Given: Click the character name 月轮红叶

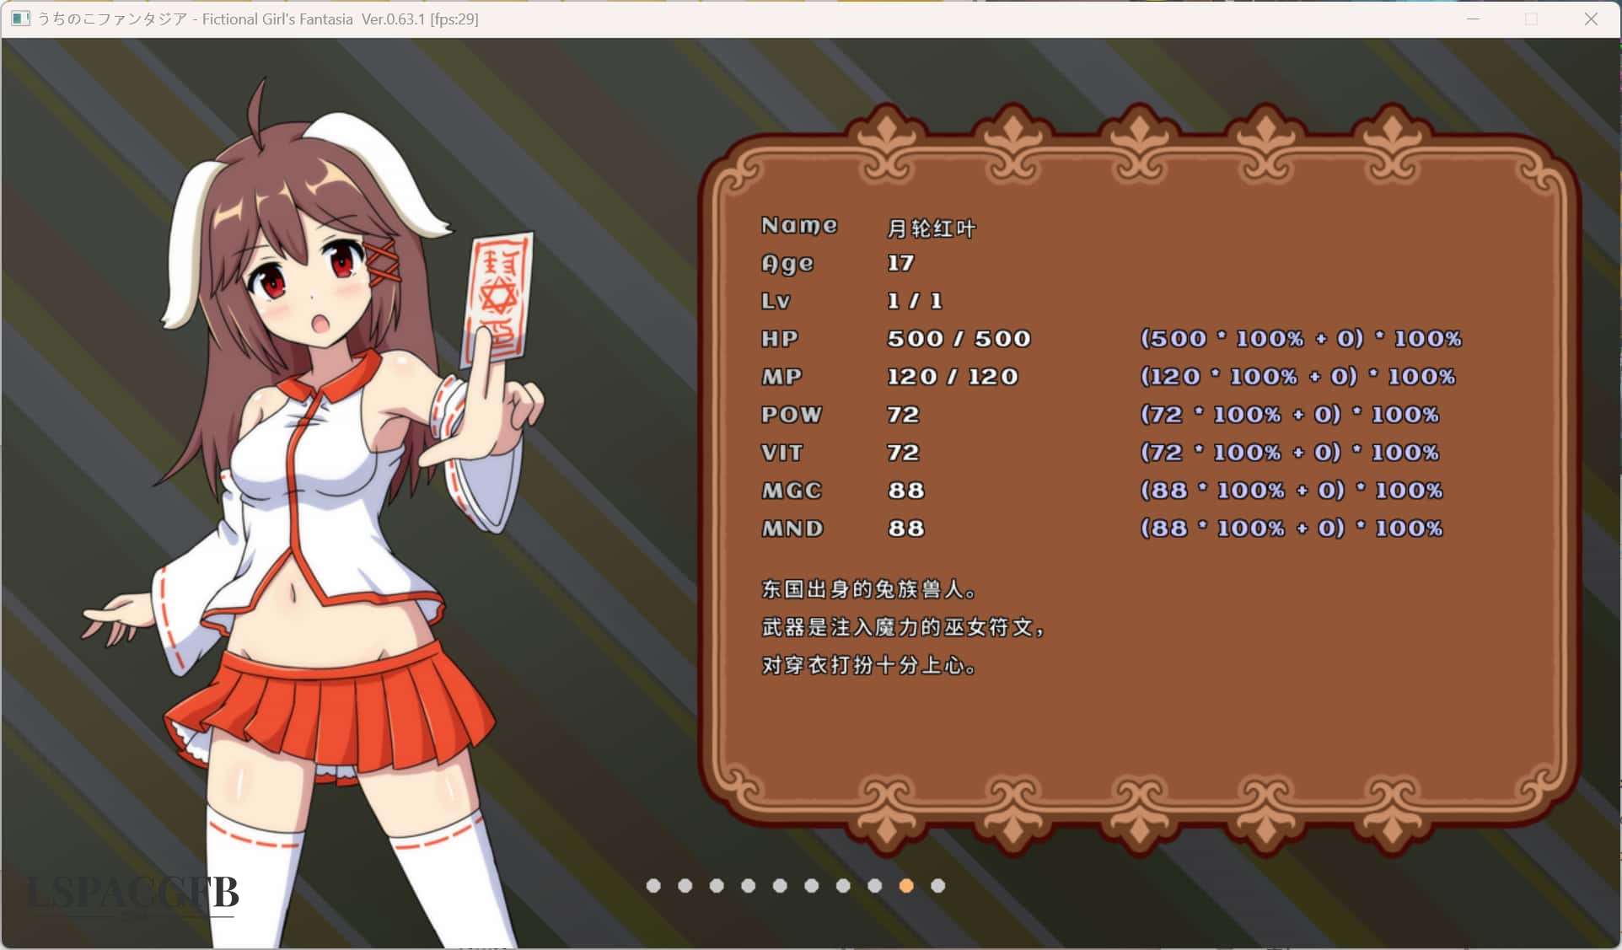Looking at the screenshot, I should point(931,228).
